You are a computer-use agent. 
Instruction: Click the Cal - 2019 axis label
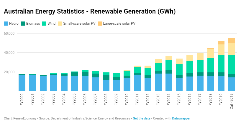232,102
